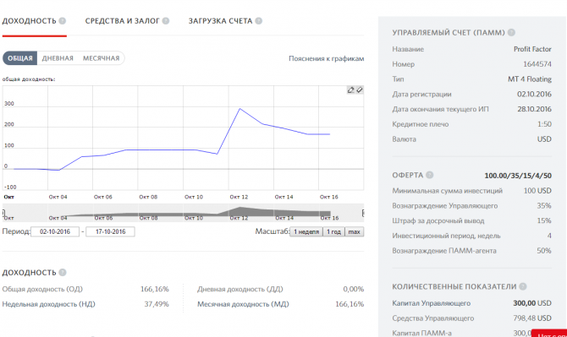Grab right handle of chart range navigator
The height and width of the screenshot is (337, 567).
click(x=363, y=213)
